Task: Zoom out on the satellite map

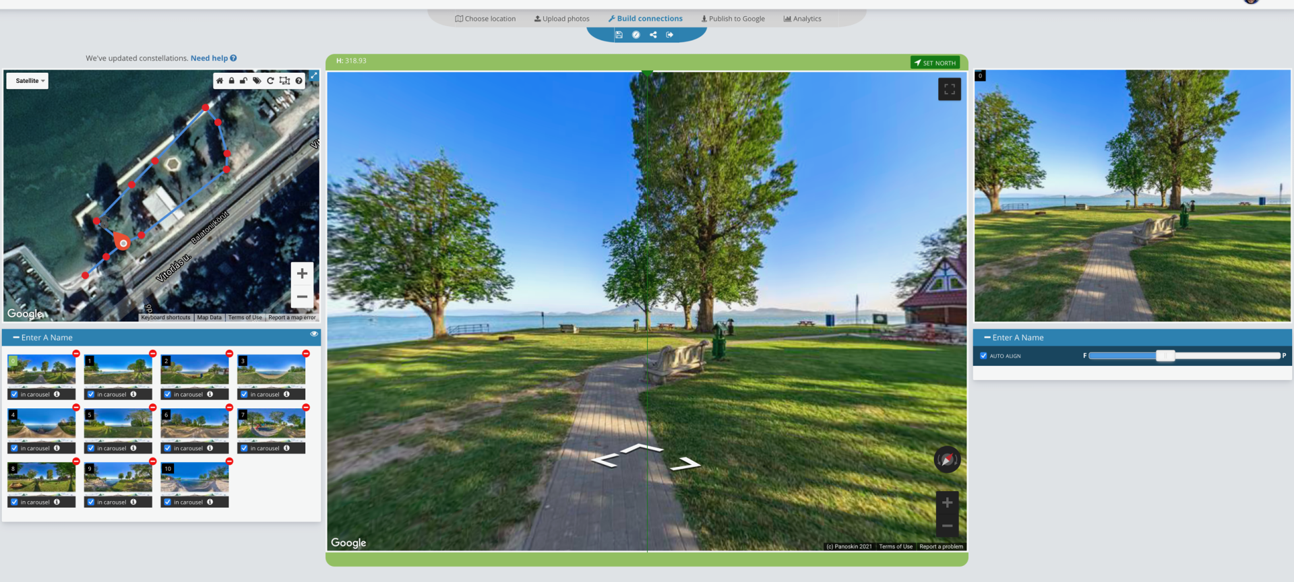Action: pyautogui.click(x=302, y=296)
